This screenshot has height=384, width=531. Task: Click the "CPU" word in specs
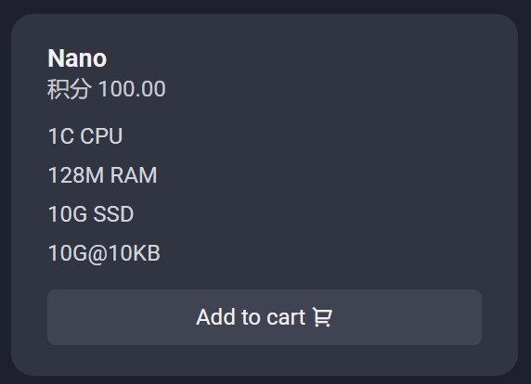pyautogui.click(x=101, y=136)
